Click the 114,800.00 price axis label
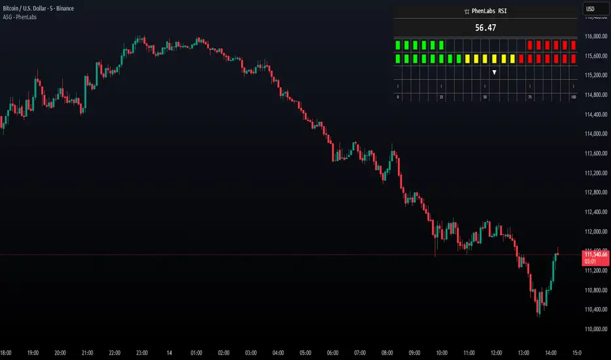Screen dimensions: 611x360 coord(596,94)
